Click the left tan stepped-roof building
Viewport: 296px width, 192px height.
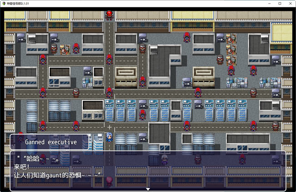(126, 76)
